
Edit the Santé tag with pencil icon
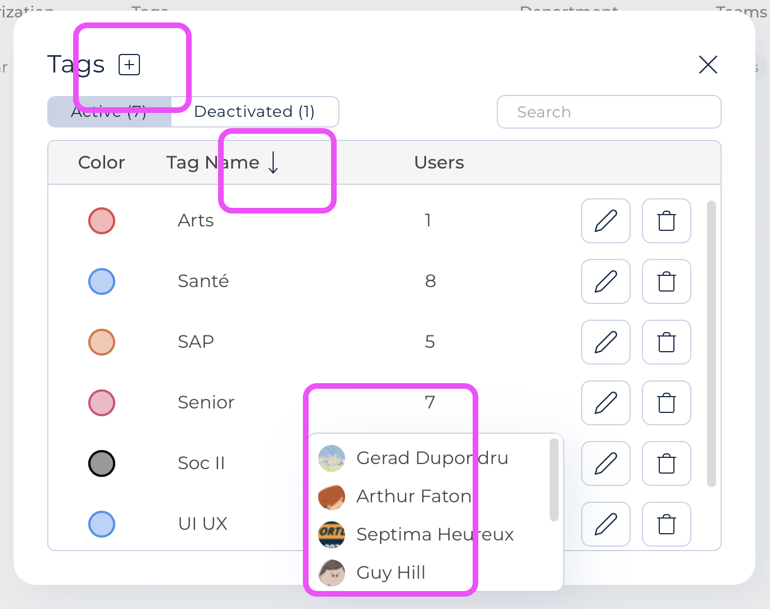(x=606, y=281)
